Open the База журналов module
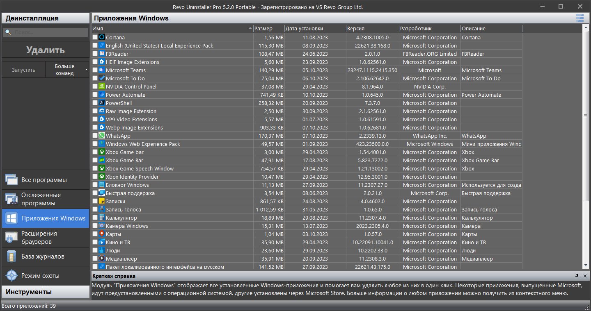 coord(46,257)
